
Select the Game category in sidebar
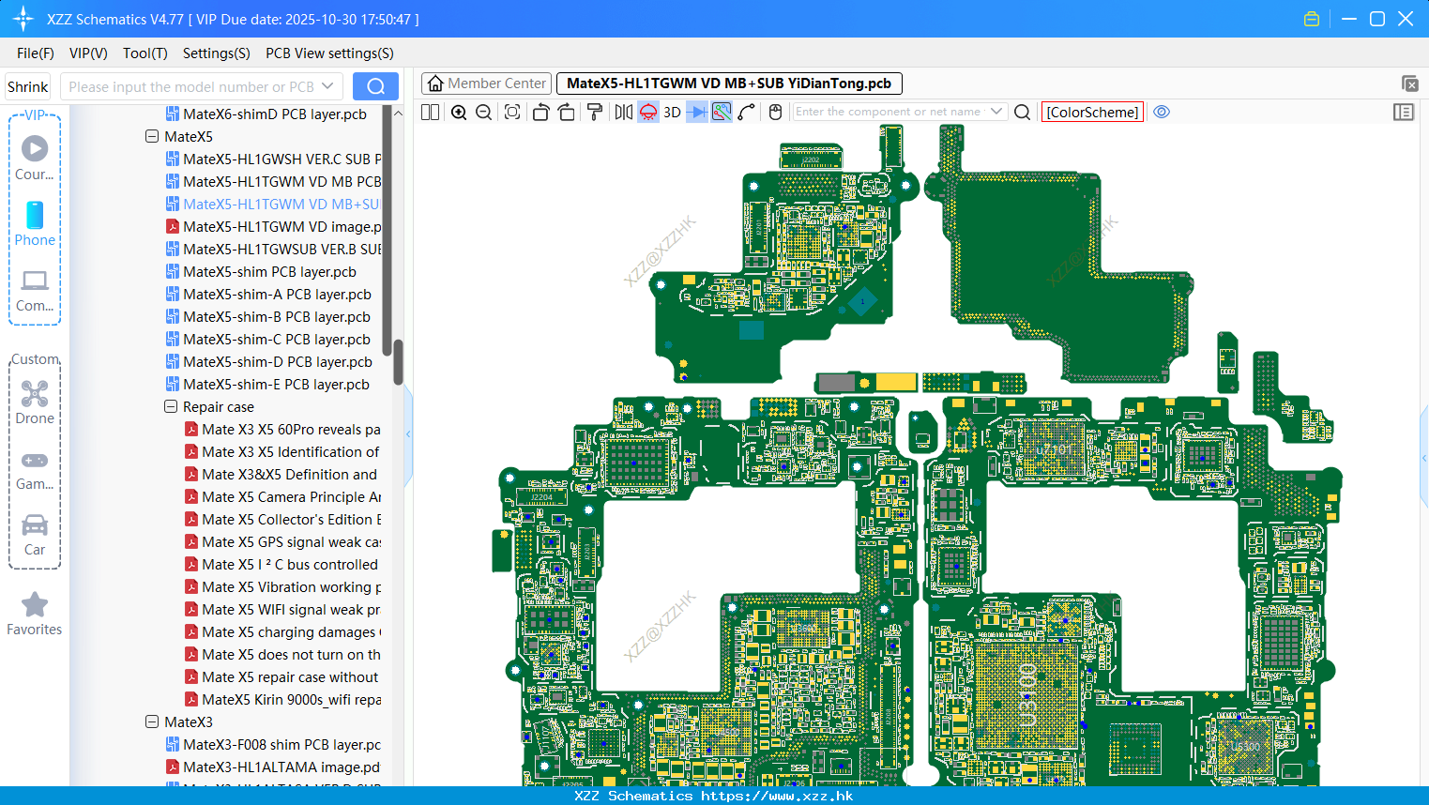click(x=35, y=470)
